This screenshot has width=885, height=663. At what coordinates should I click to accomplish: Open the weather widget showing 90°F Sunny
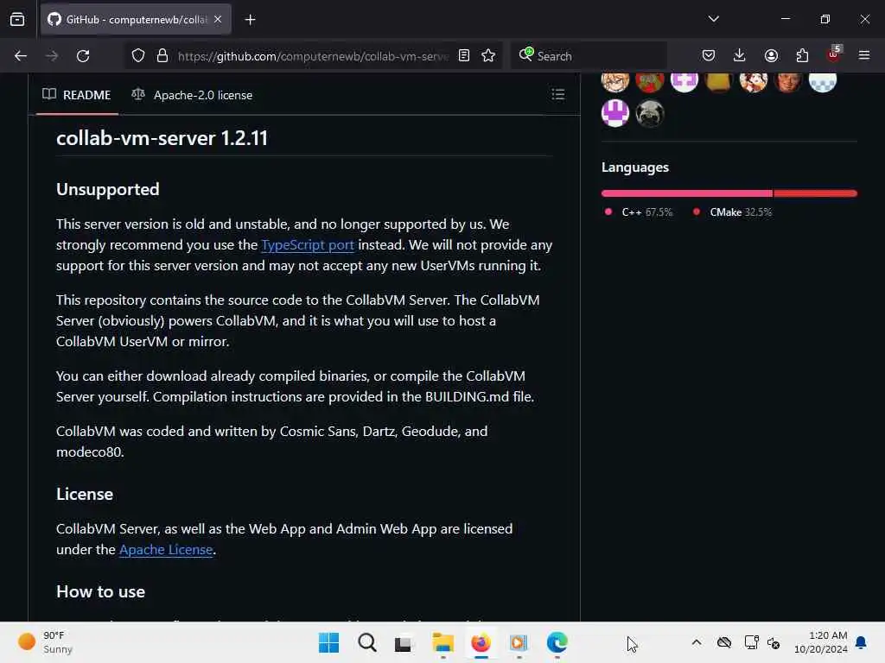point(47,642)
